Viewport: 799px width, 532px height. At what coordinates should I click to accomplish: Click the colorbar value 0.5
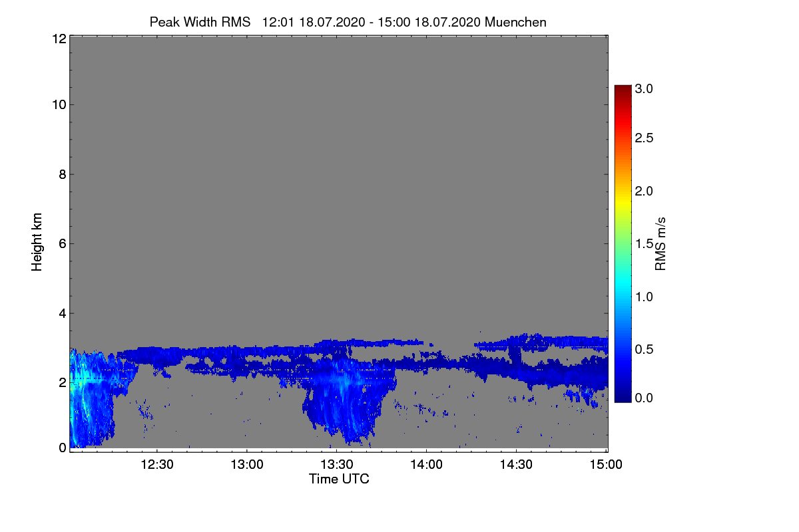645,350
